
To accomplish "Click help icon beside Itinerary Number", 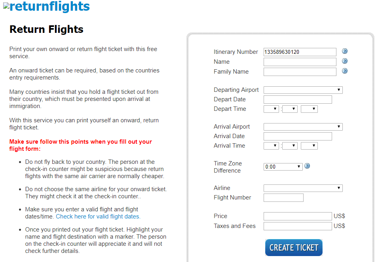I will (345, 51).
